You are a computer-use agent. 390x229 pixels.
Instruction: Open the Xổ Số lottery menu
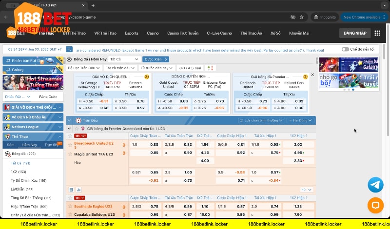click(275, 33)
